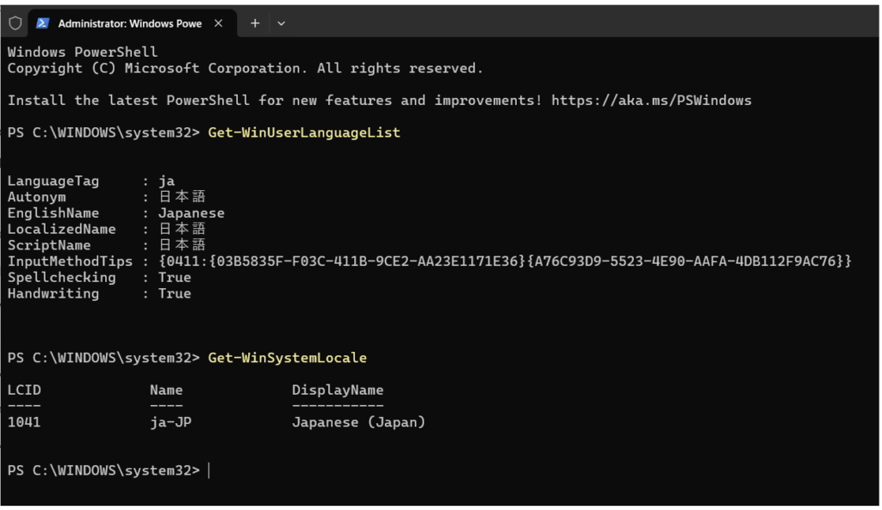Click the LanguageTag value ja

(x=166, y=181)
